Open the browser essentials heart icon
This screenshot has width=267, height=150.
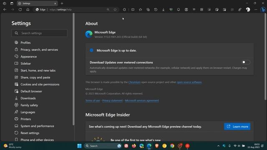[x=171, y=10]
